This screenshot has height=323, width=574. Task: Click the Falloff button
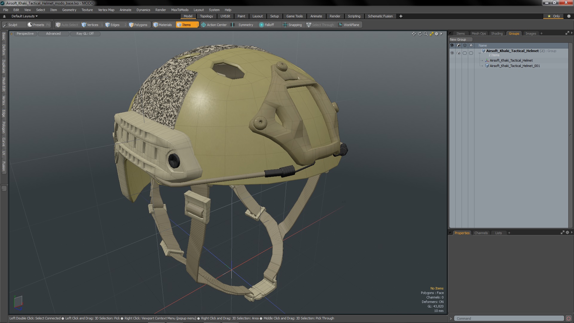[x=266, y=25]
